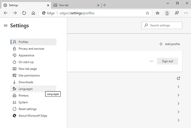Open On start-up settings

click(33, 62)
